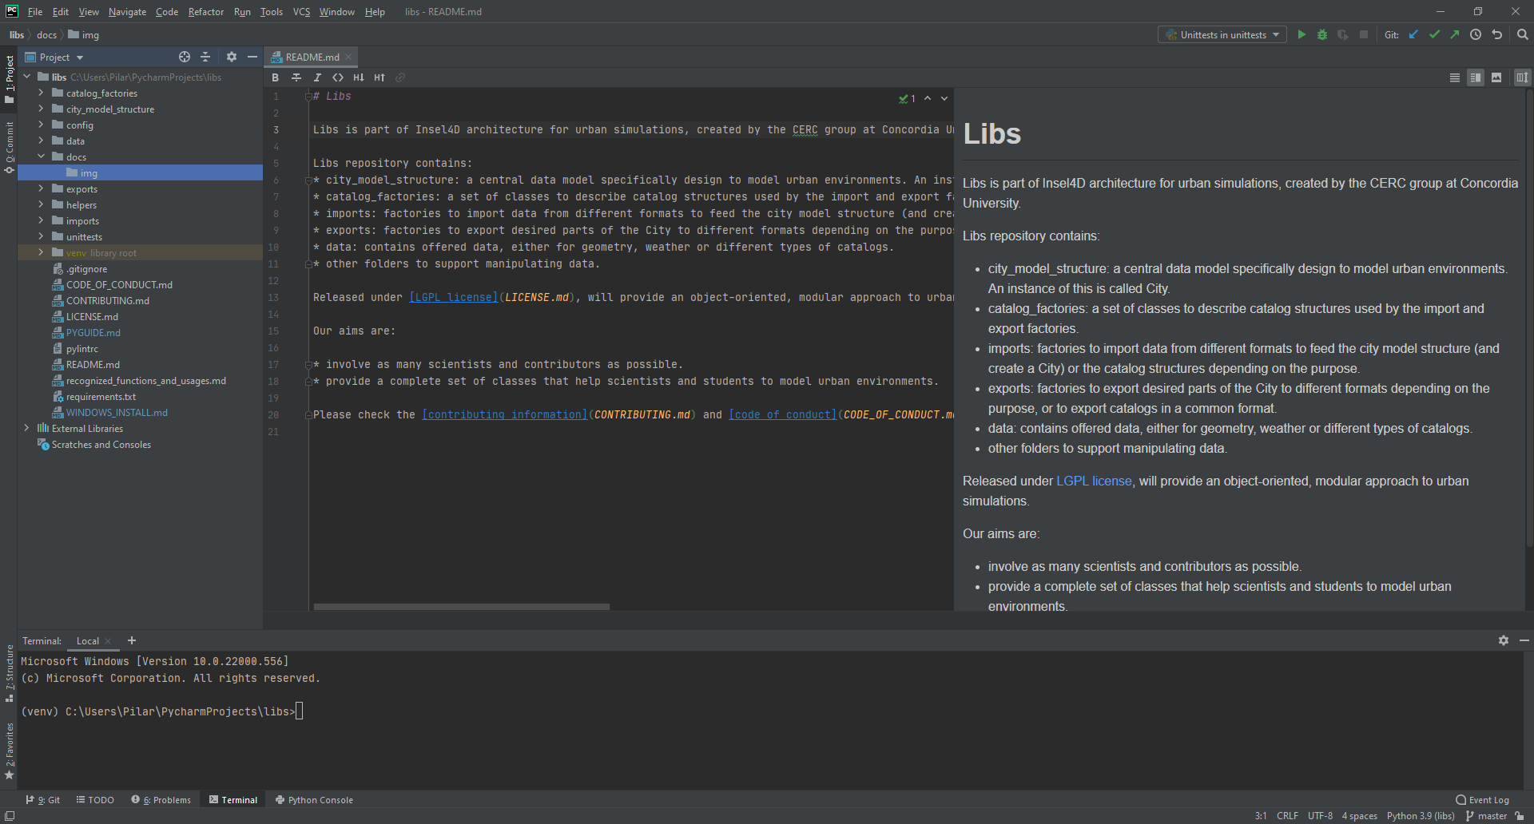The height and width of the screenshot is (824, 1534).
Task: Collapse docs folder
Action: point(41,156)
